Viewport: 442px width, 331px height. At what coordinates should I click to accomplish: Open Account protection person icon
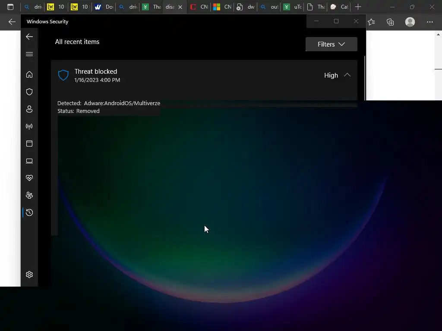pyautogui.click(x=29, y=109)
